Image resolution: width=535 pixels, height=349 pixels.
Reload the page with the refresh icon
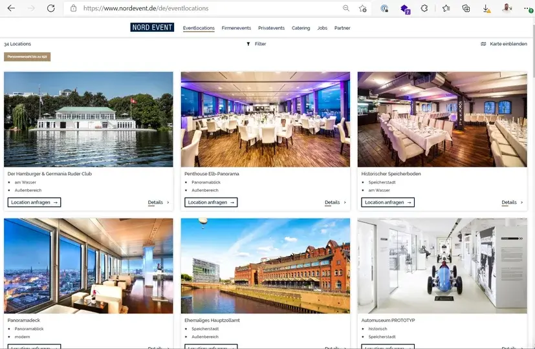pos(51,8)
